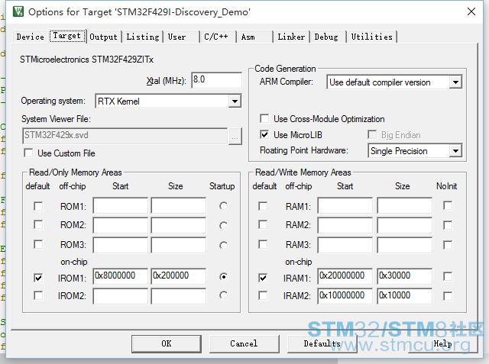The width and height of the screenshot is (489, 364).
Task: Click the ROM2 Start address field
Action: pyautogui.click(x=121, y=225)
